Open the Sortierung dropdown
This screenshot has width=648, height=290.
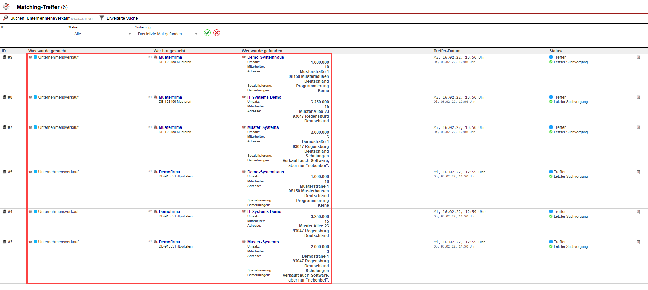(167, 34)
